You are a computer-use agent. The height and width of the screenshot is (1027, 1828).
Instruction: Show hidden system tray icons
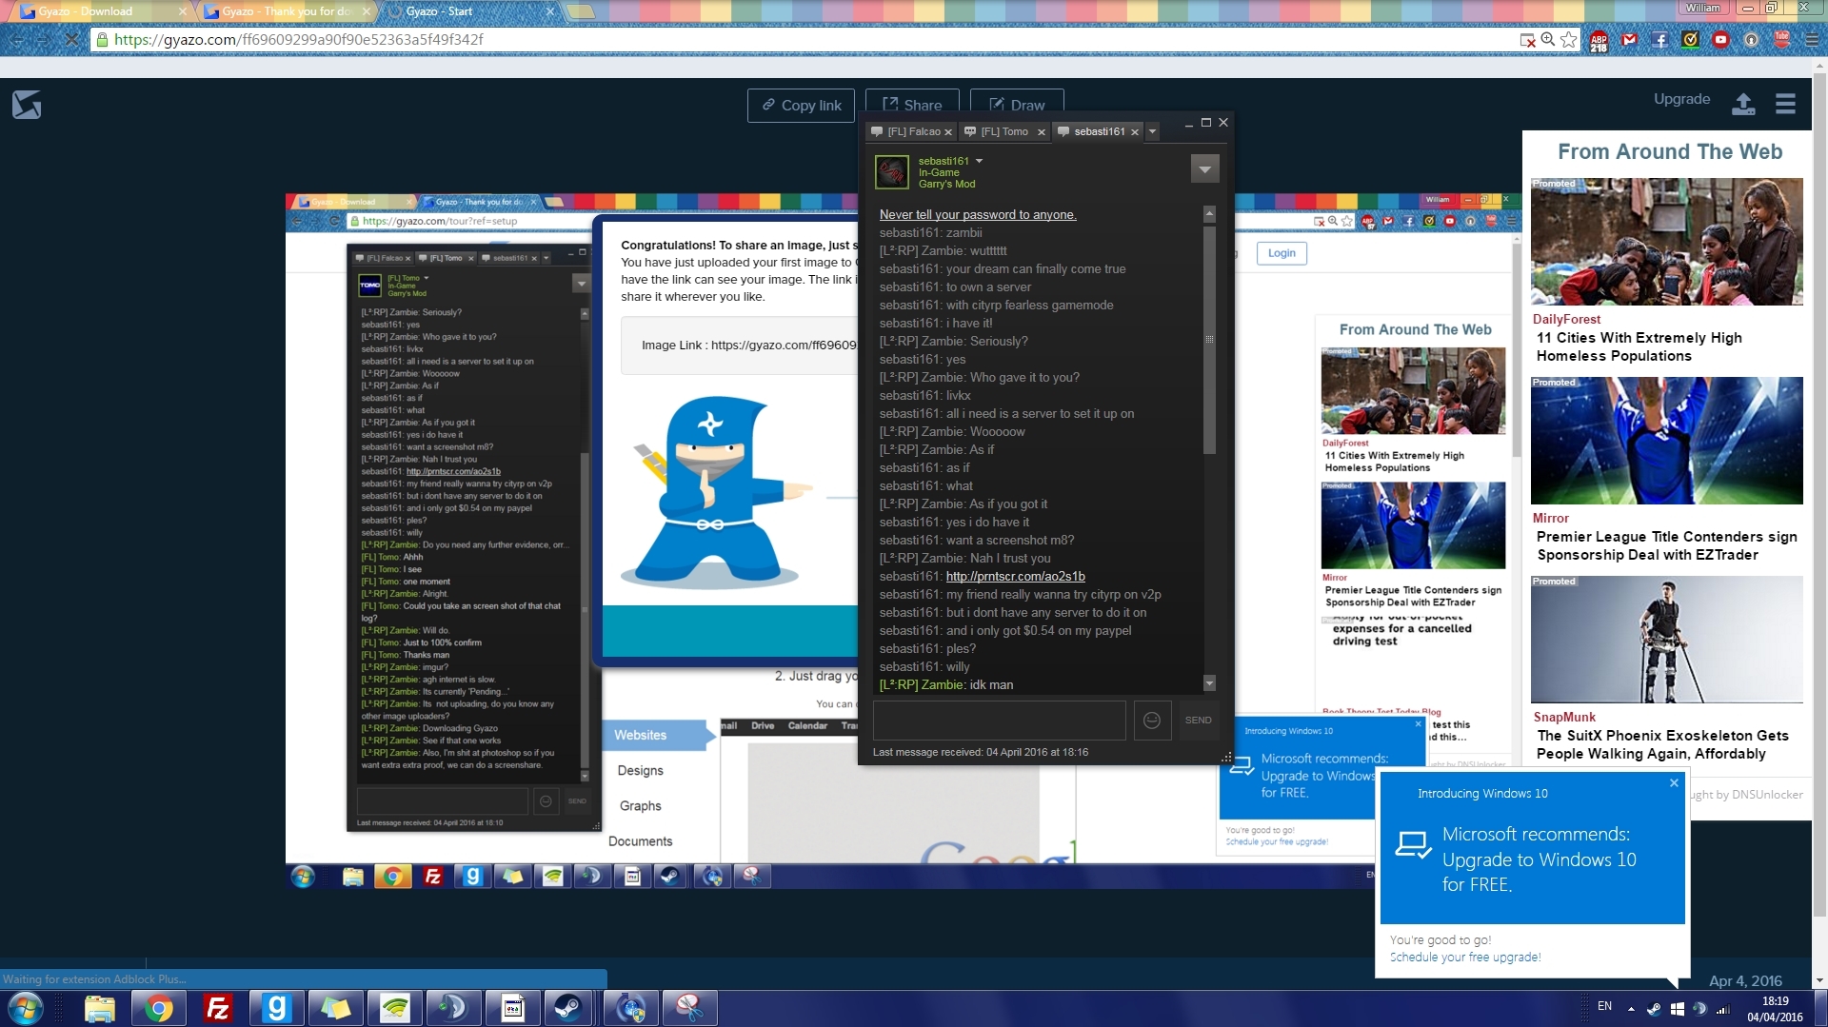[x=1631, y=1008]
